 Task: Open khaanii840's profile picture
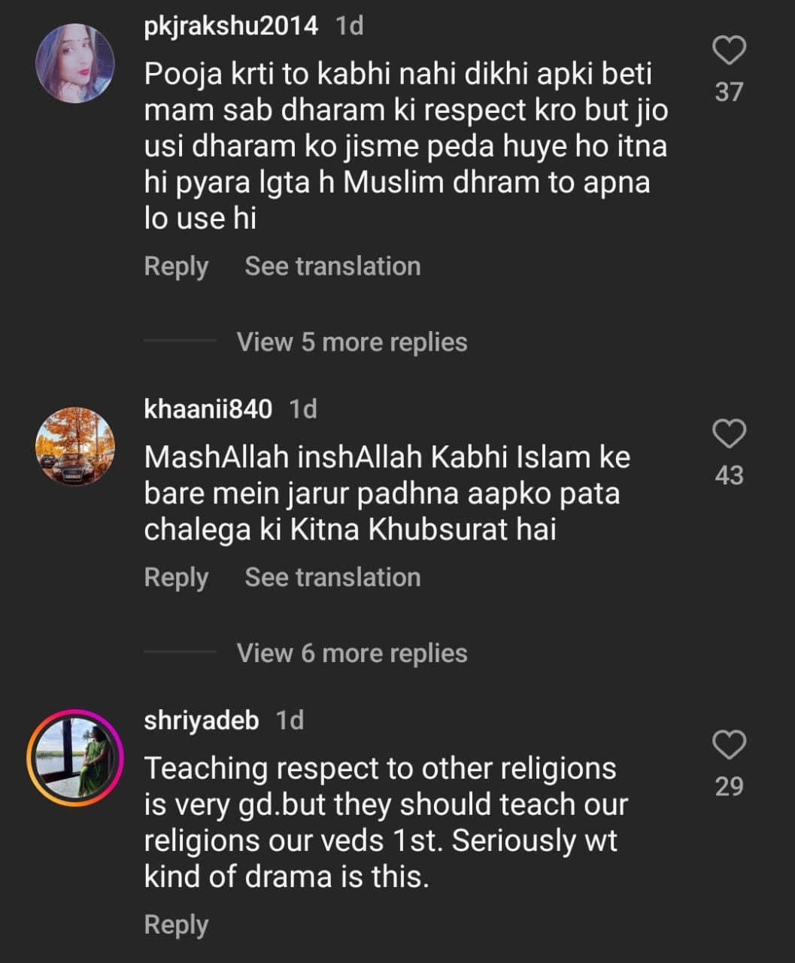(75, 446)
